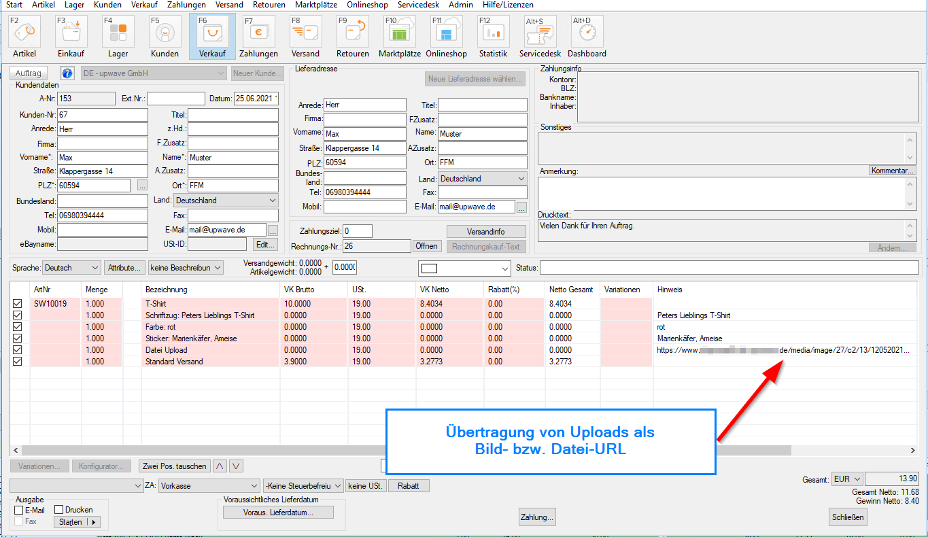Toggle checkbox for Standard Versand row

click(x=18, y=362)
